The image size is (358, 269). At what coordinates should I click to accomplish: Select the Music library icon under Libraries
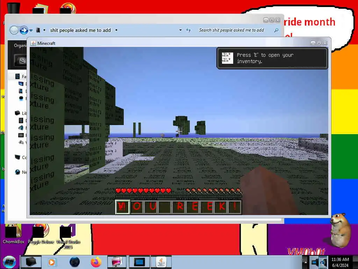coord(21,127)
